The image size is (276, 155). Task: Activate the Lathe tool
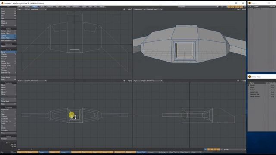[8, 61]
